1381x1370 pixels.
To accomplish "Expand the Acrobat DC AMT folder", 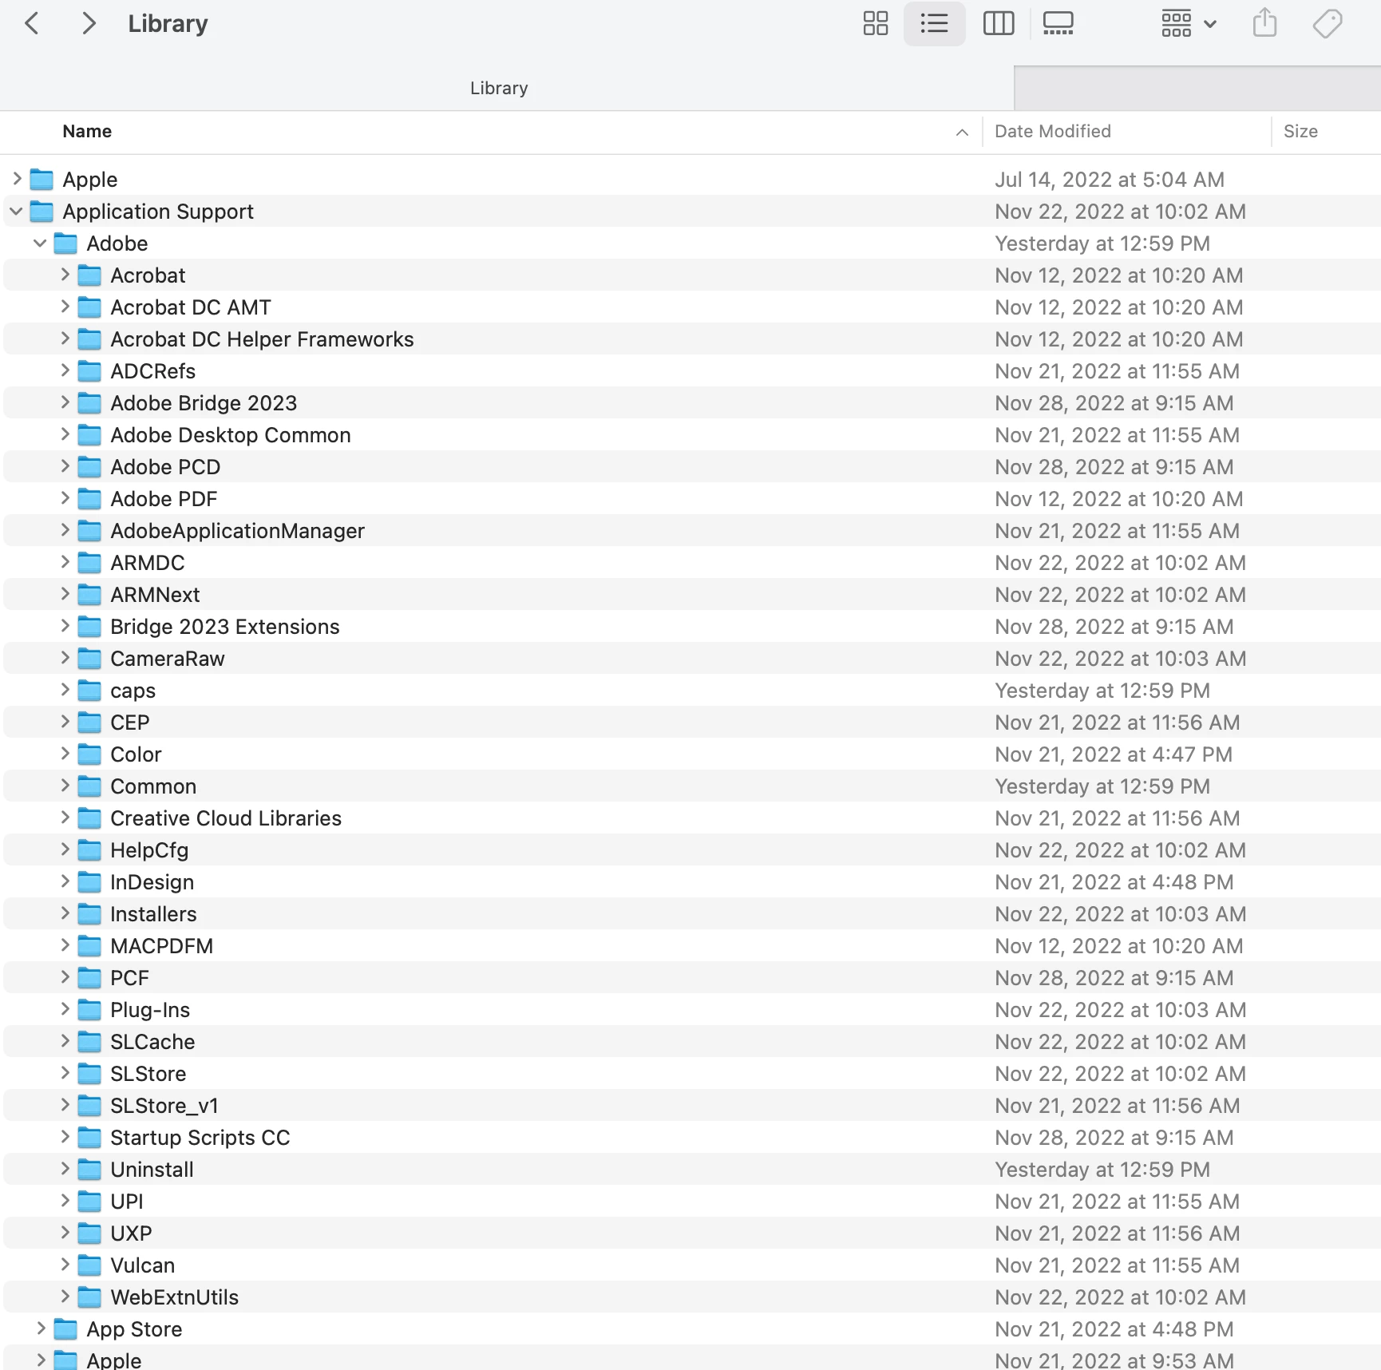I will coord(65,307).
